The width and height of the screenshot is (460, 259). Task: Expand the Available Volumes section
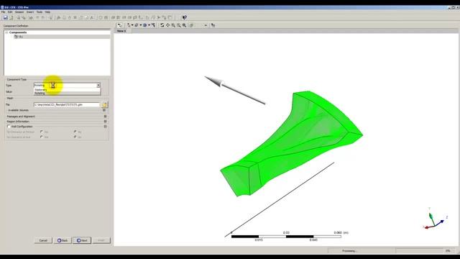[104, 110]
